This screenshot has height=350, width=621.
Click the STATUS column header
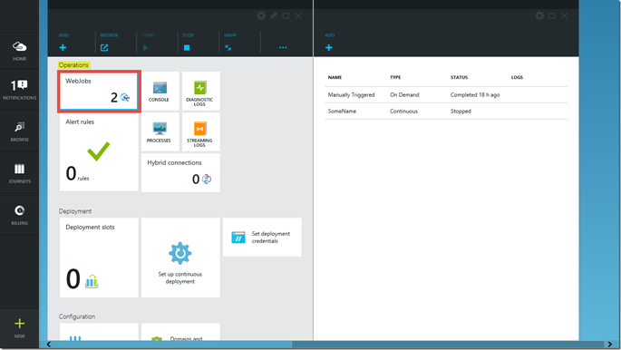tap(459, 78)
